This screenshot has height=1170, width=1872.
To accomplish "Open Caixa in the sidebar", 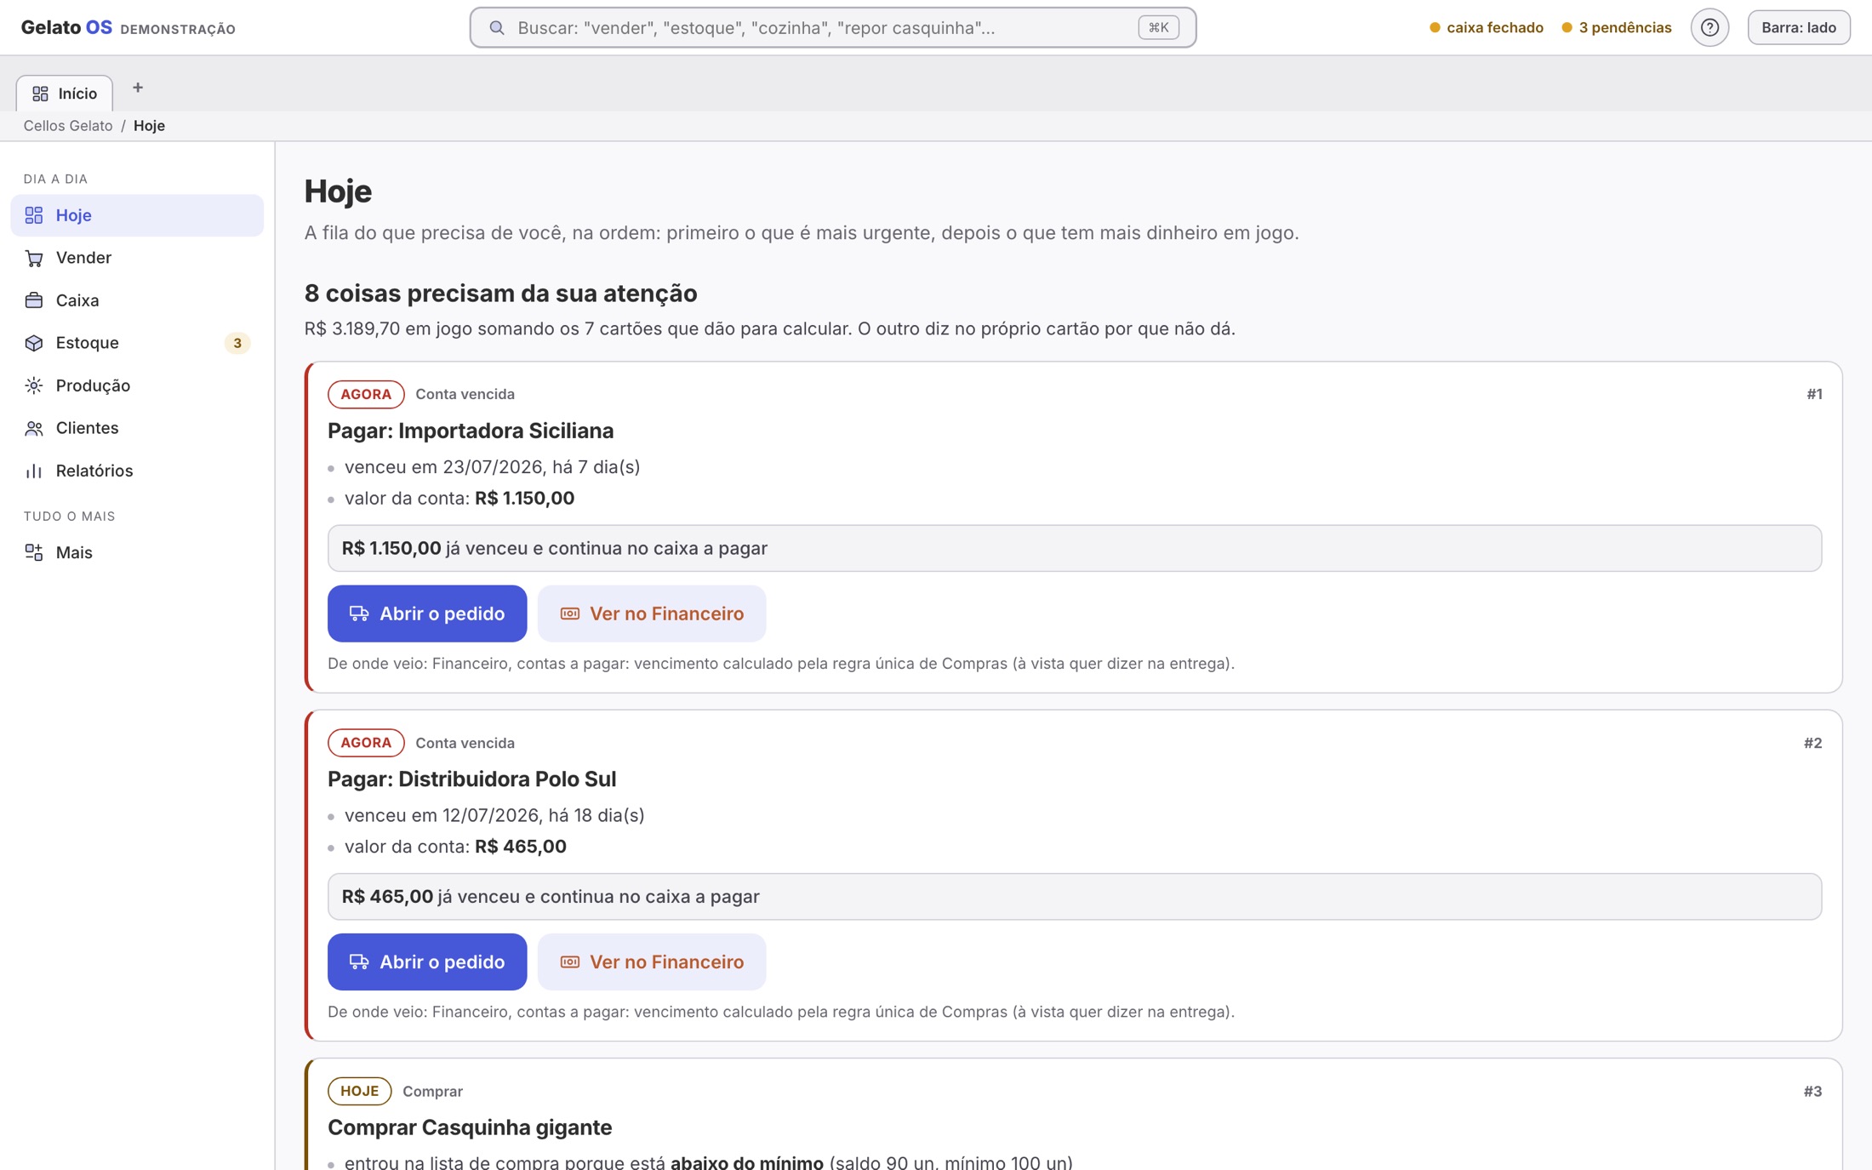I will 137,300.
